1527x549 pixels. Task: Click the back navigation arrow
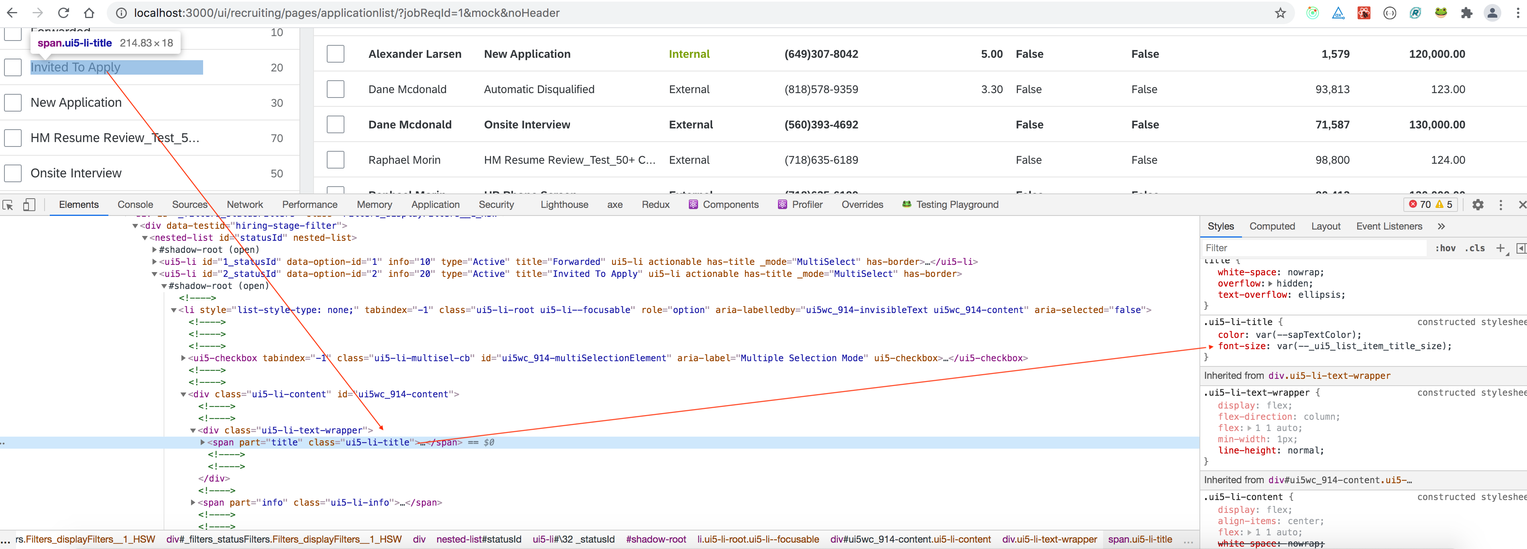pos(12,12)
